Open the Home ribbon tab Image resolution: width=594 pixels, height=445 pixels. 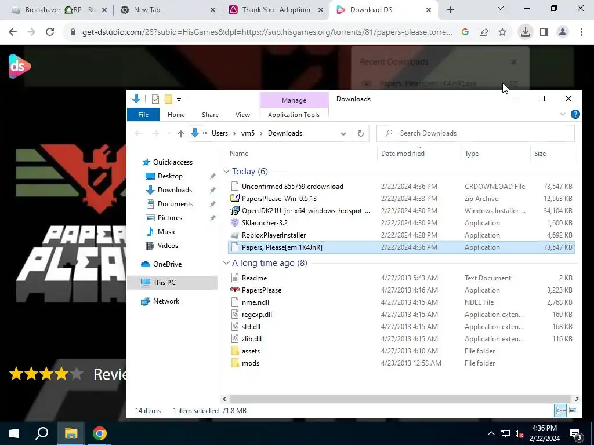(176, 115)
